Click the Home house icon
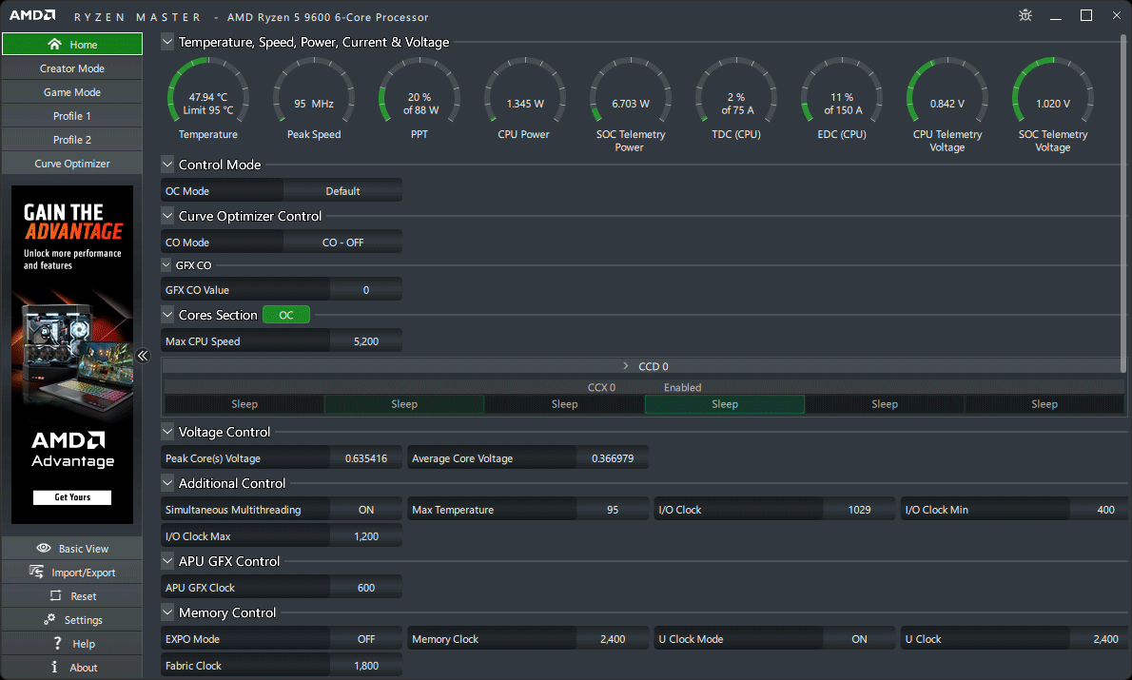This screenshot has width=1132, height=680. (54, 44)
